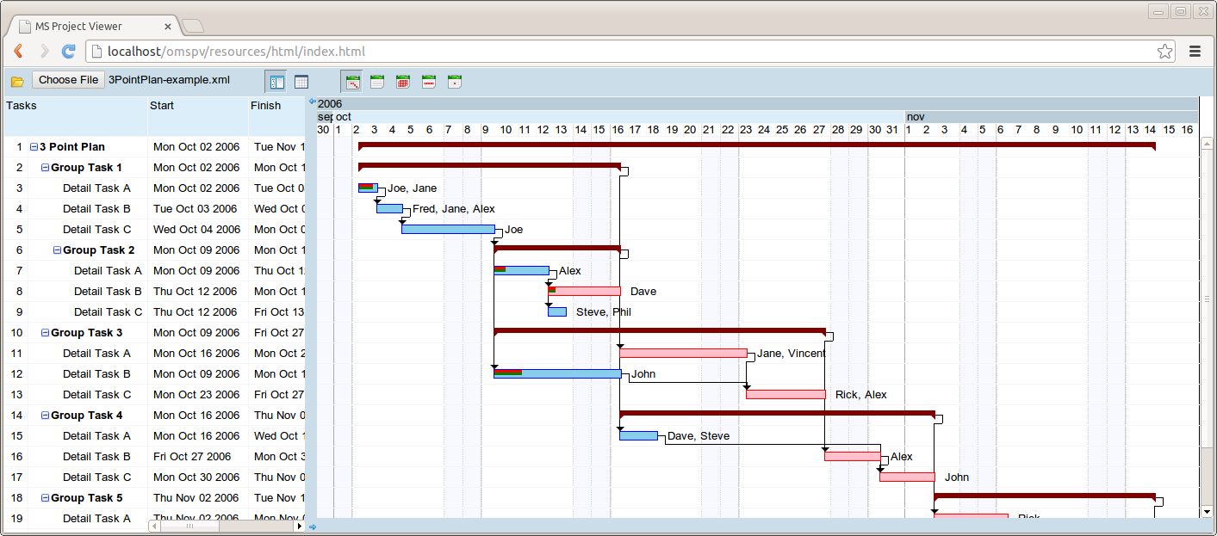This screenshot has height=536, width=1217.
Task: Click the pink Jane, Vincent Gantt bar
Action: 683,353
